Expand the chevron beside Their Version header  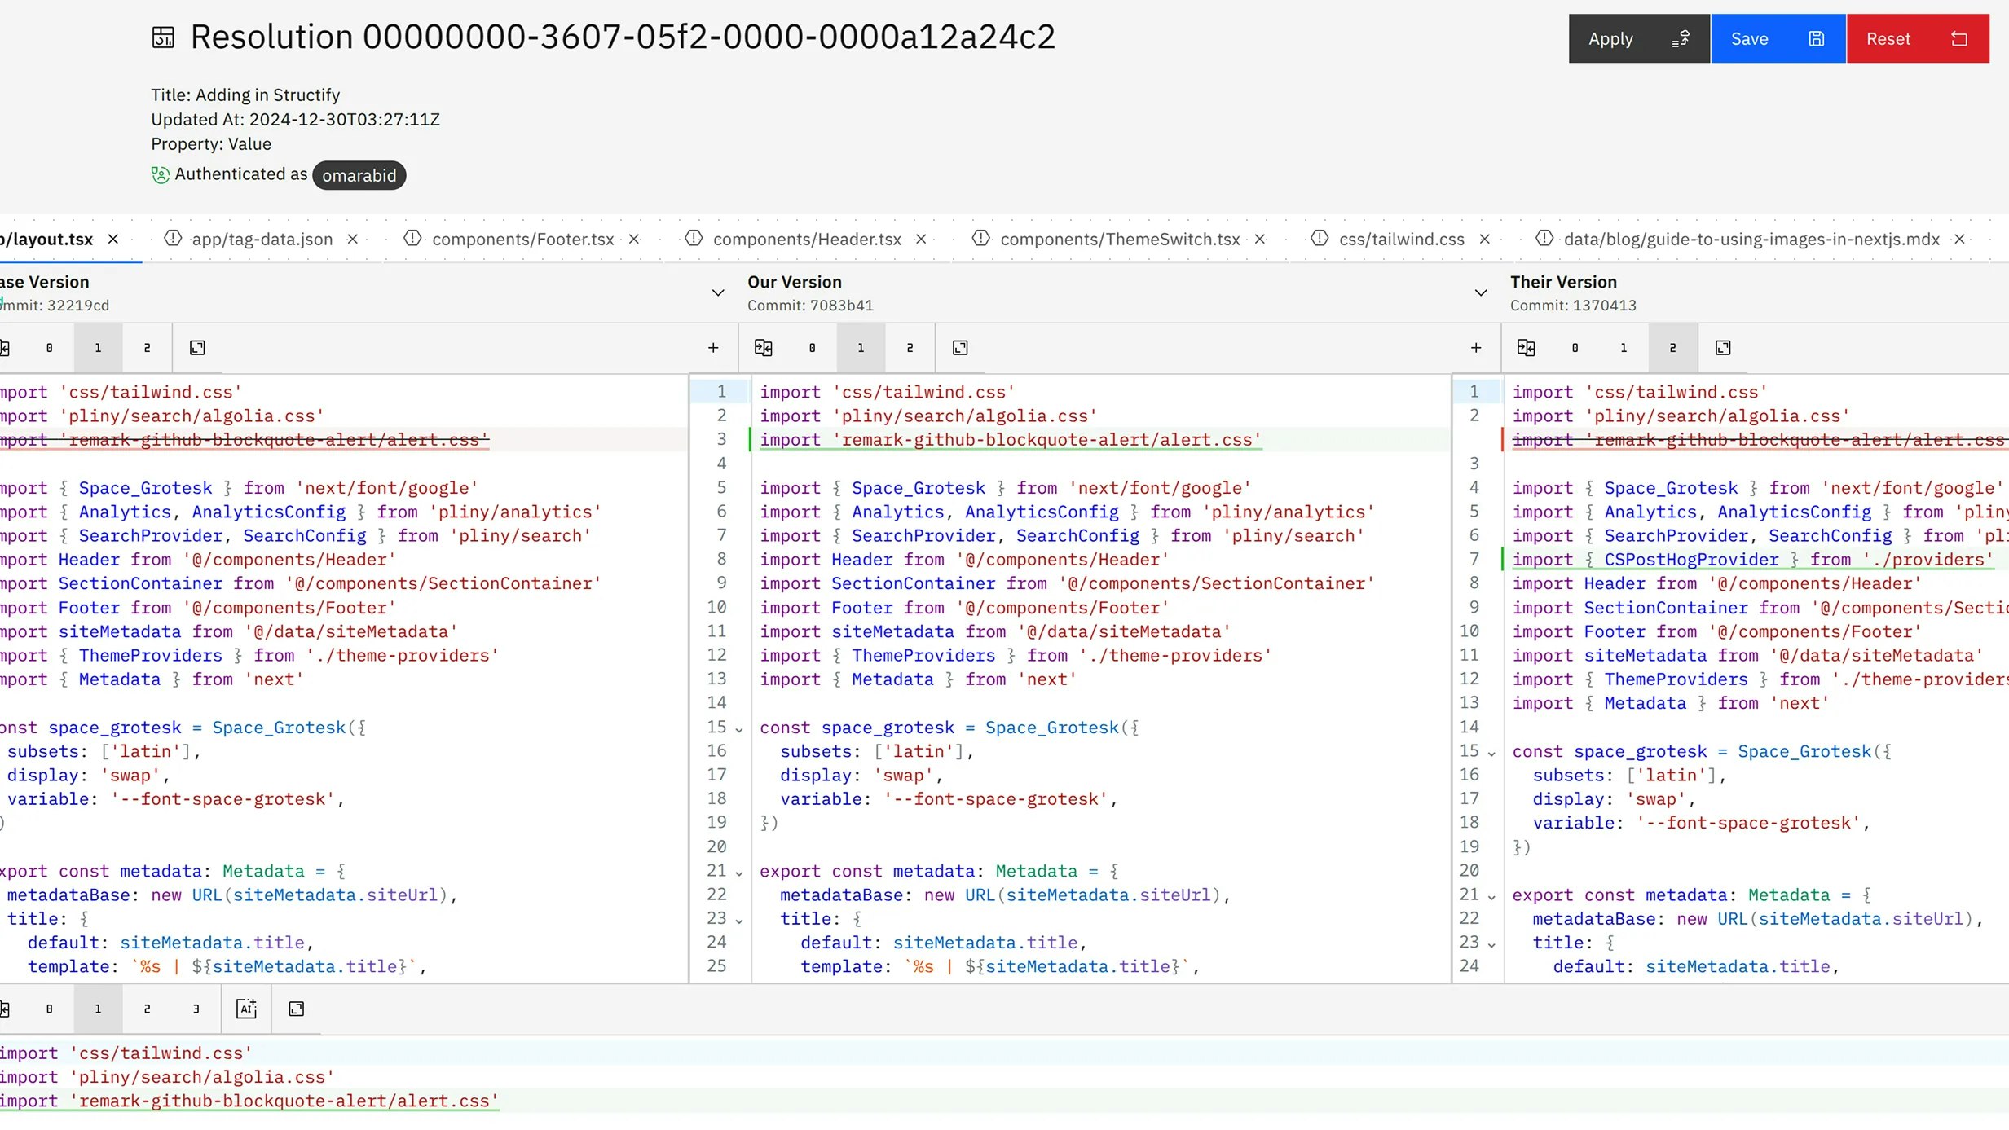coord(1479,292)
